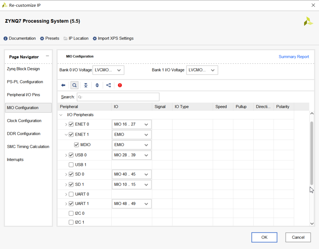Uncheck the SD 0 checkbox
This screenshot has height=249, width=319.
71,174
